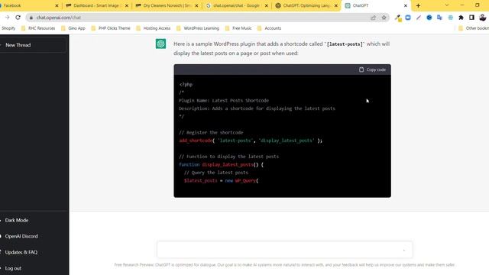Switch to the Facebook tab
The image size is (489, 275).
tap(28, 5)
